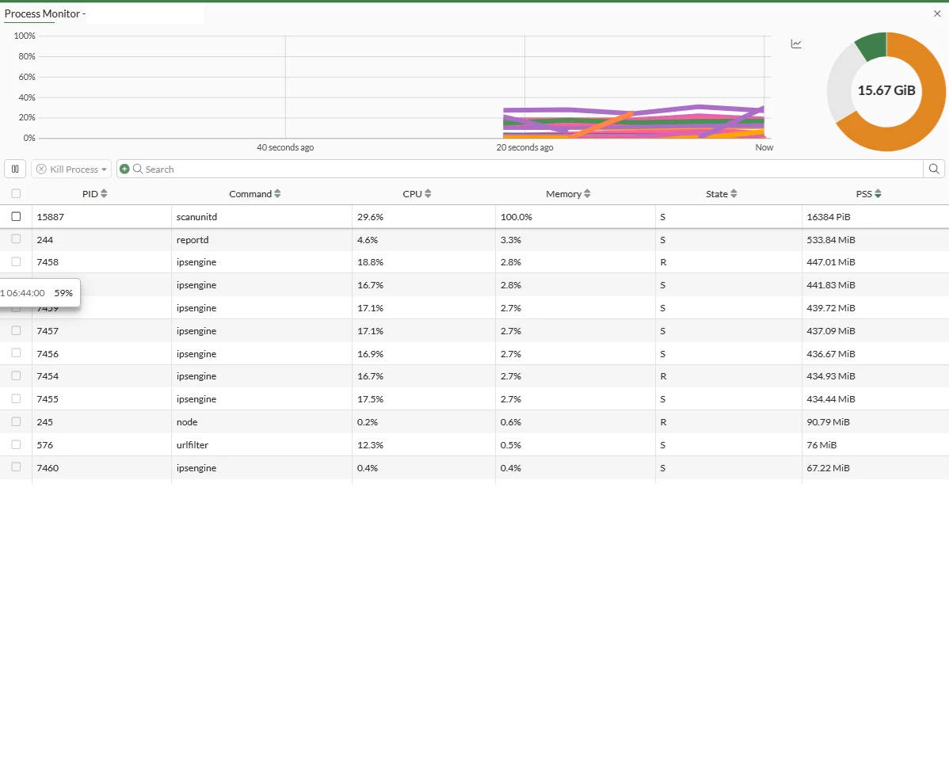
Task: Check the reportd process 244
Action: click(16, 239)
